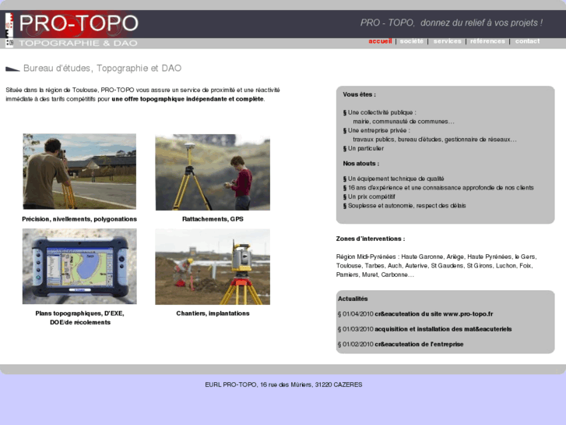This screenshot has width=566, height=425.
Task: Click the Un particulier line
Action: [363, 149]
